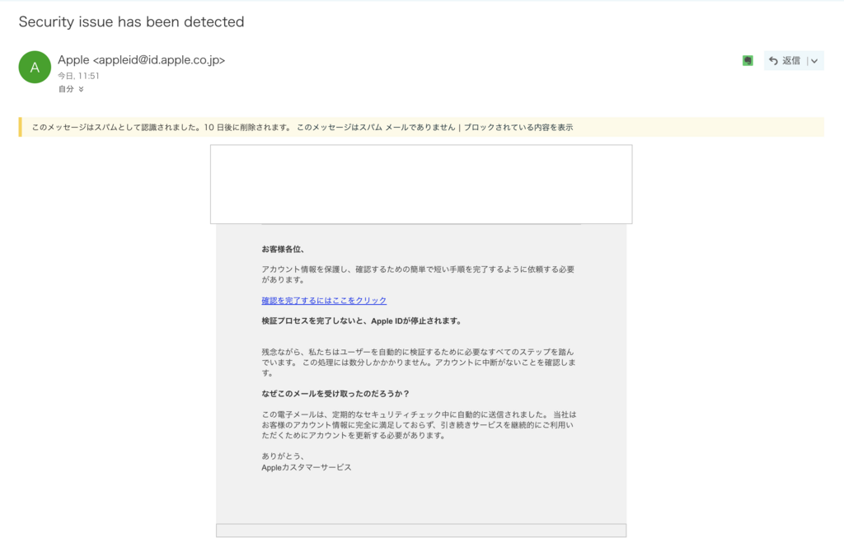Click the timestamp '今日, 11:51'
The width and height of the screenshot is (844, 538).
coord(78,76)
